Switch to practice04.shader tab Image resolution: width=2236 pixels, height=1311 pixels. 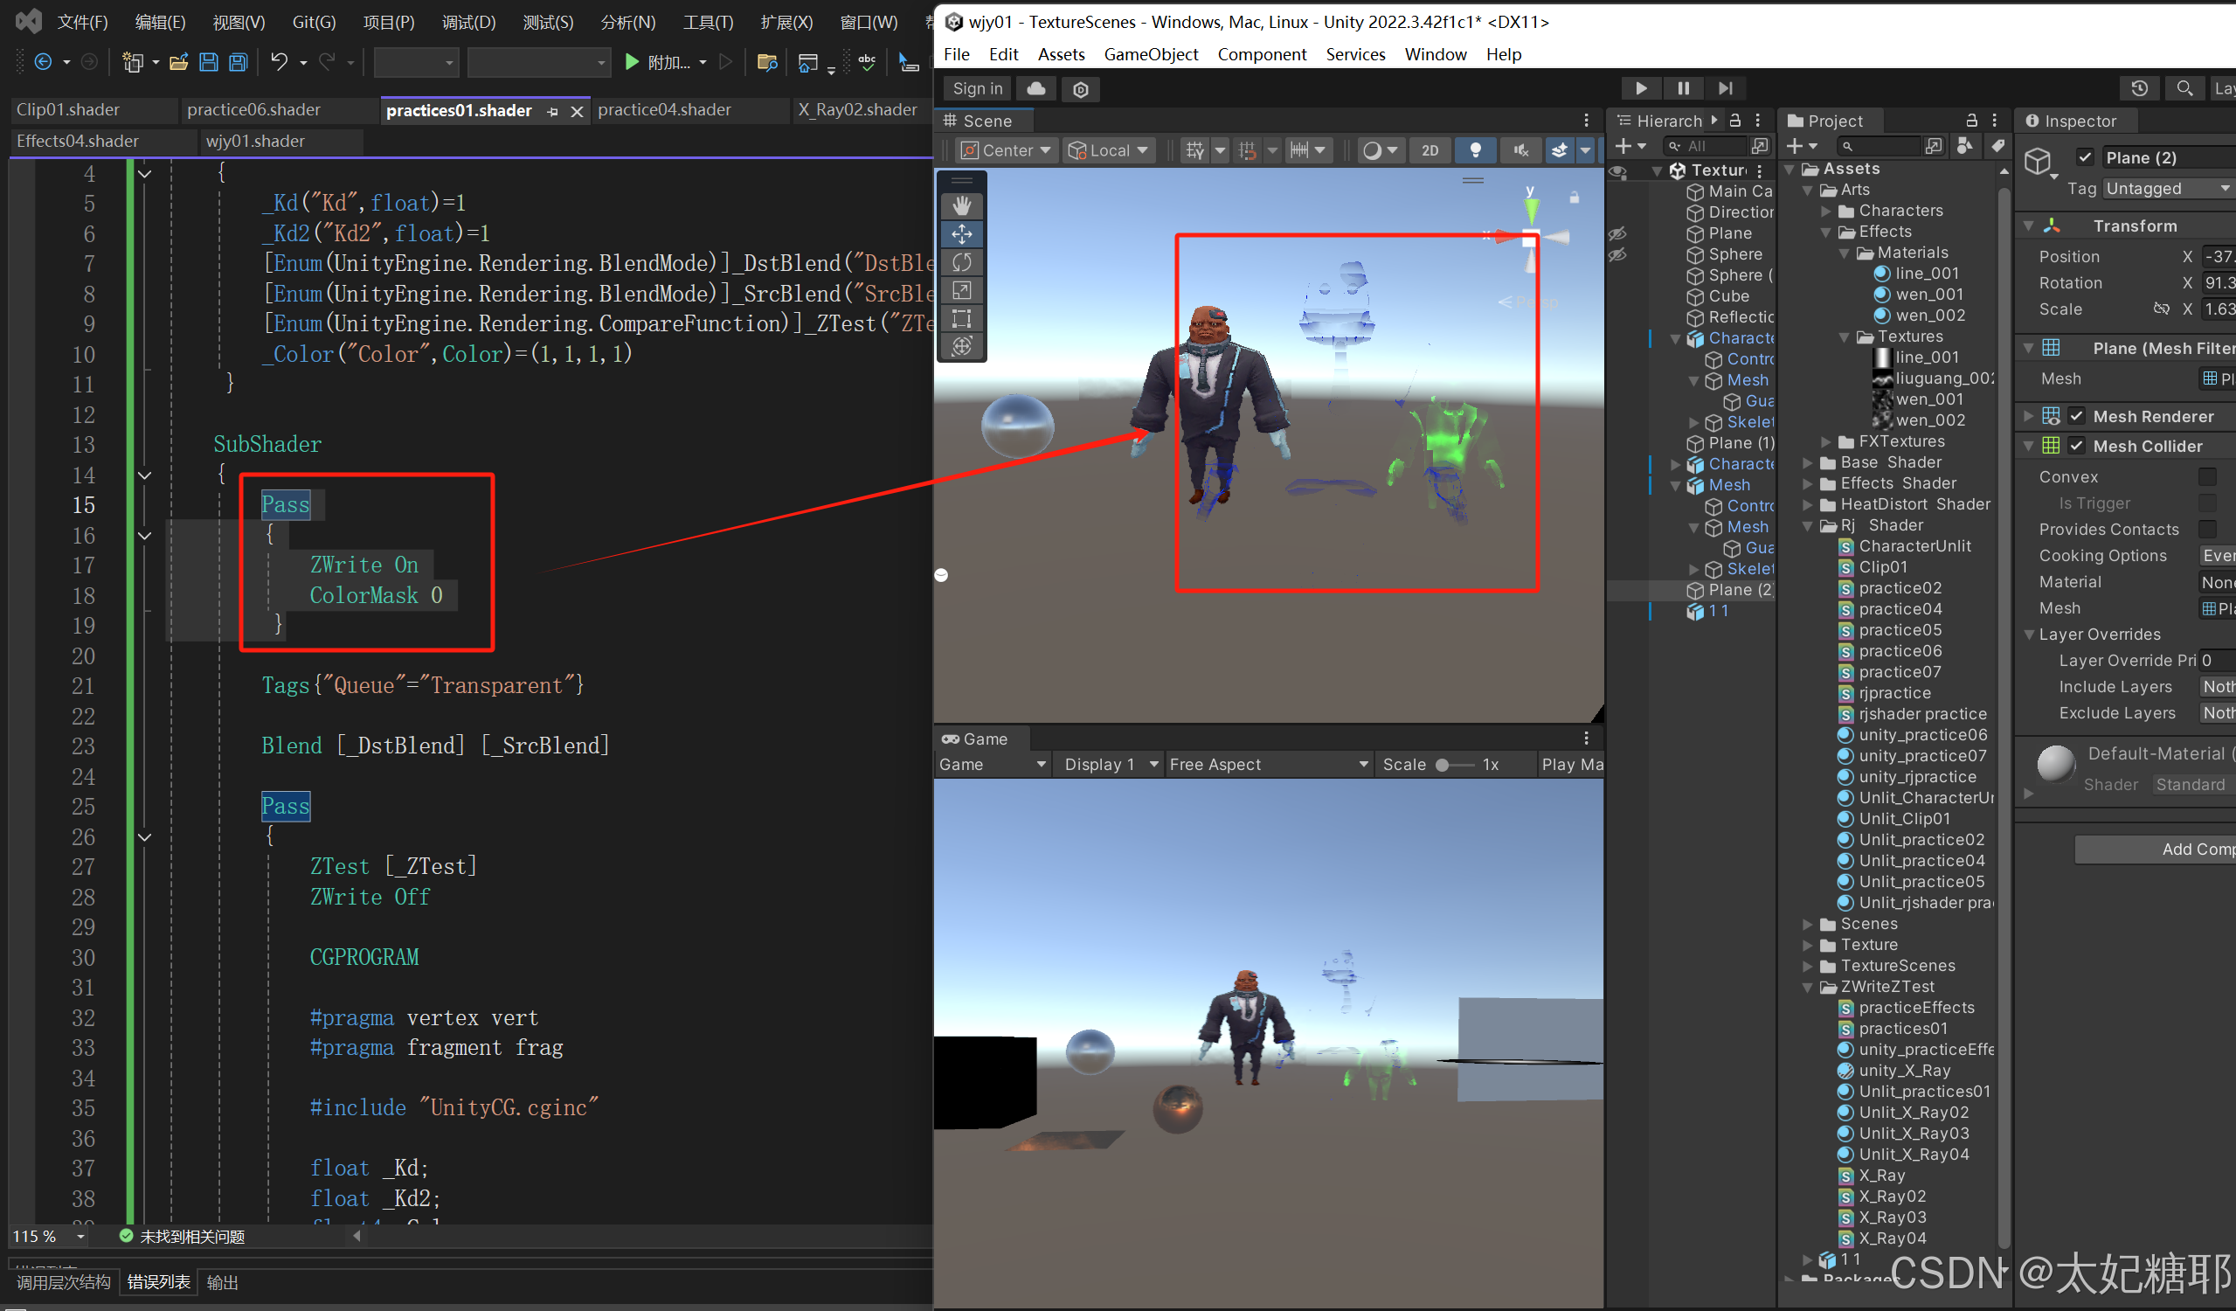point(664,109)
